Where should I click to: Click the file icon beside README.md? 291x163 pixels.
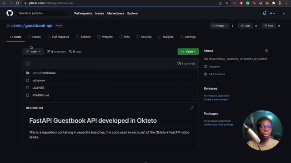click(x=28, y=95)
